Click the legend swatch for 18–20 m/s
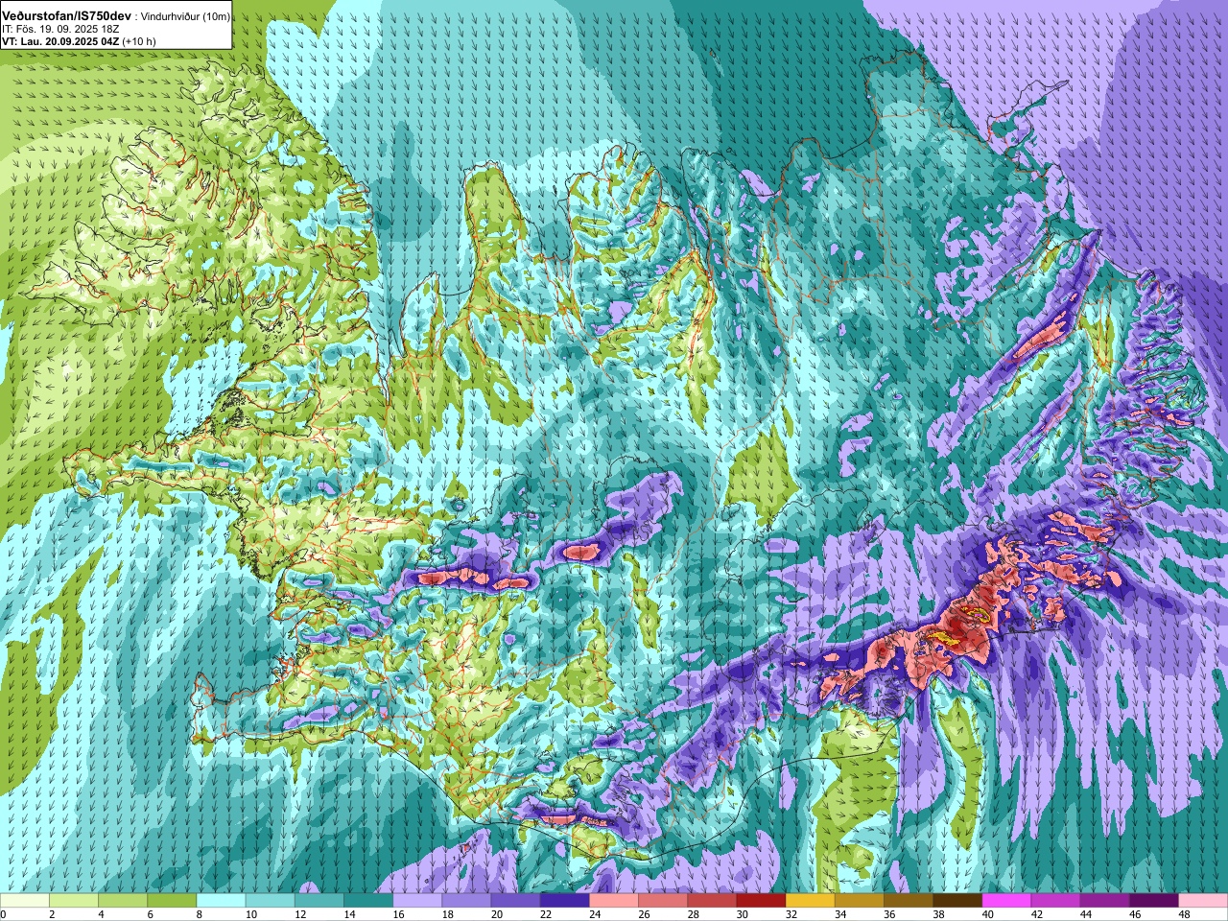Image resolution: width=1228 pixels, height=921 pixels. click(x=466, y=901)
